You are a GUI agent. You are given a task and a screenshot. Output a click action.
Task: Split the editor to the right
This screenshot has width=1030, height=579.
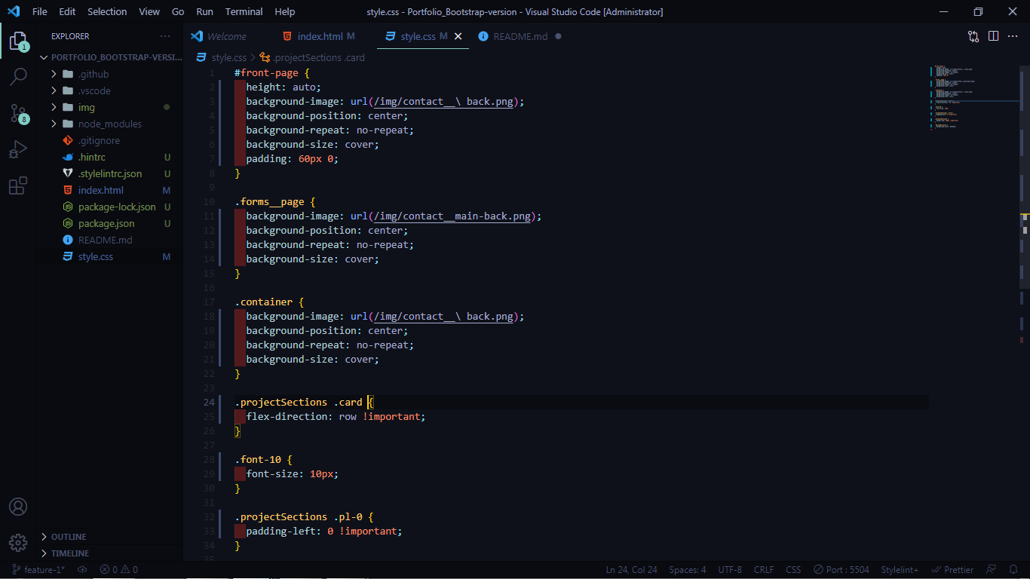(x=994, y=36)
